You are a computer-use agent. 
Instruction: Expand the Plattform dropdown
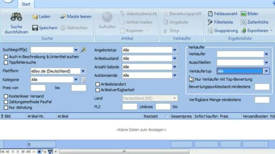coord(83,71)
